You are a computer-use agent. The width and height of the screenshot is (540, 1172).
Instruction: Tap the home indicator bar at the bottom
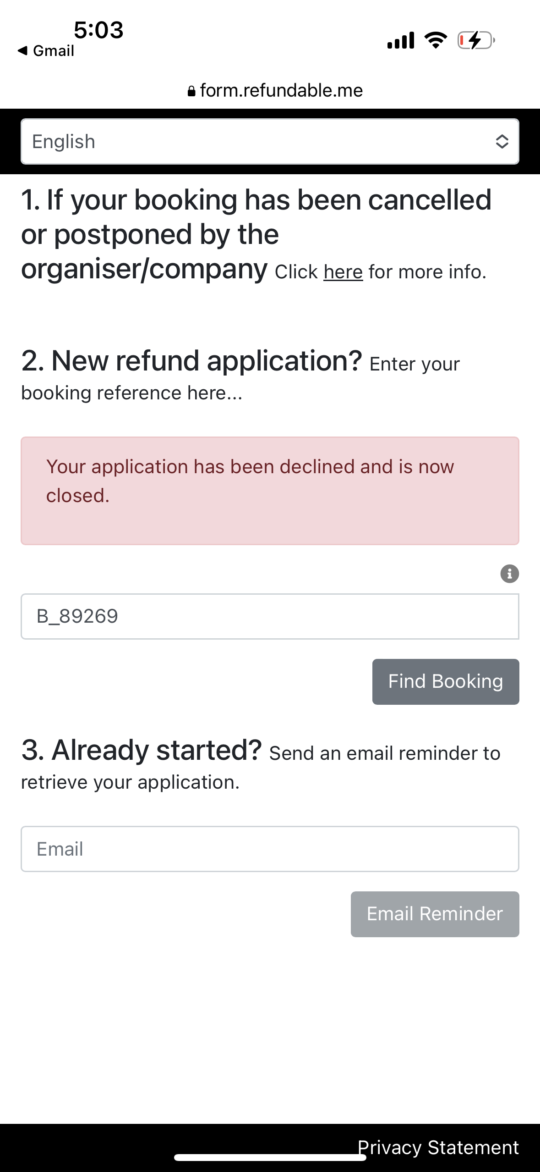pyautogui.click(x=270, y=1158)
